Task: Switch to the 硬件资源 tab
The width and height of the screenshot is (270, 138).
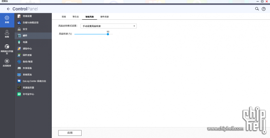Action: (x=104, y=17)
